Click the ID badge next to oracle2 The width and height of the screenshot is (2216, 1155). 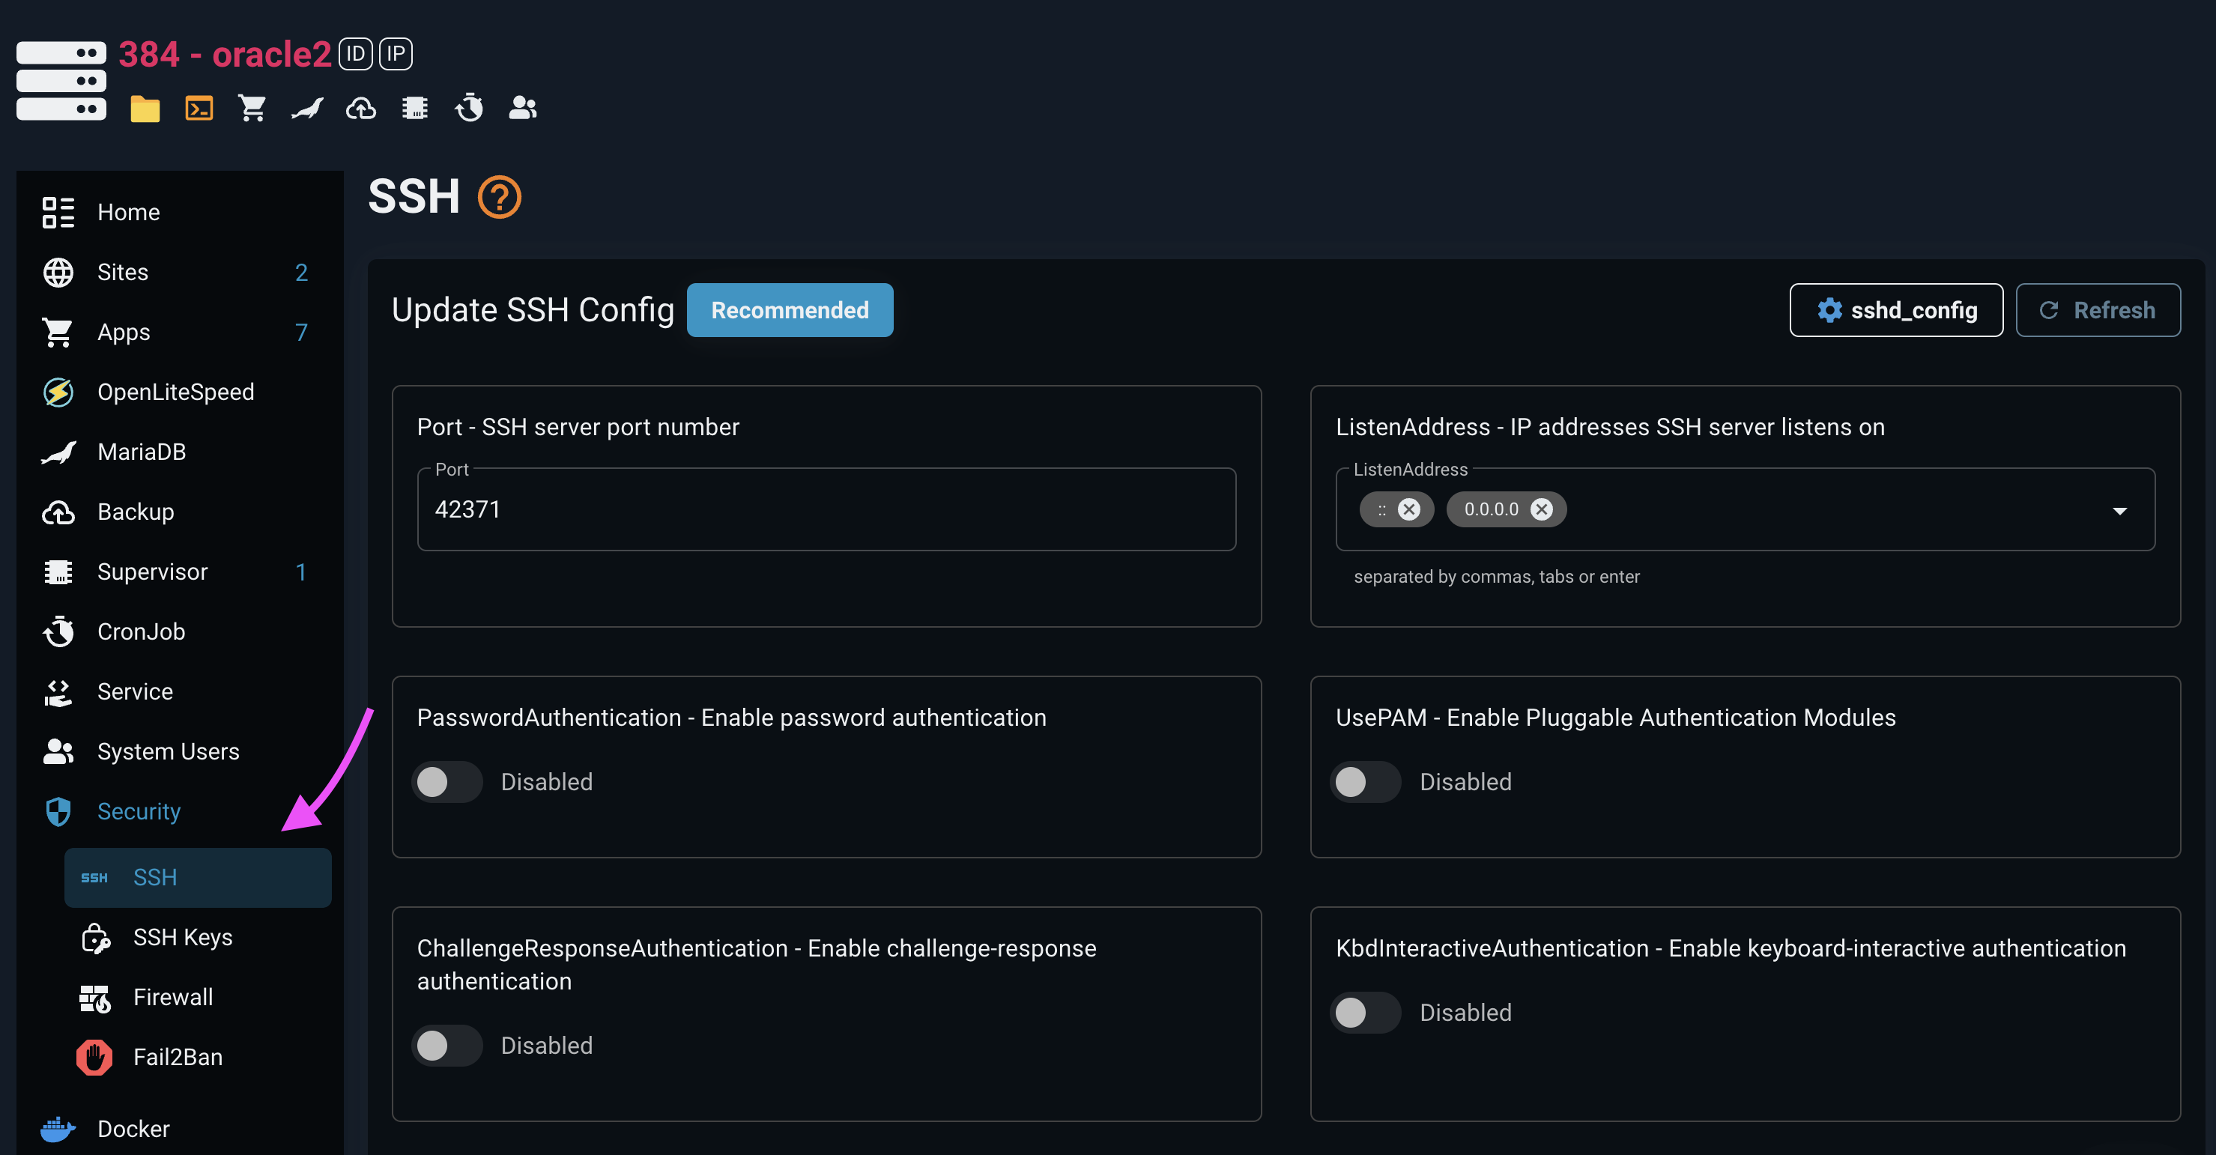tap(355, 54)
